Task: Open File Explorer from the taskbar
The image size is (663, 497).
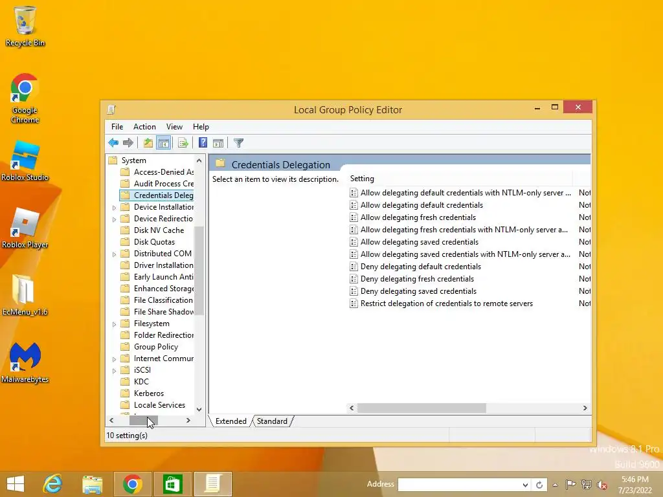Action: [92, 484]
